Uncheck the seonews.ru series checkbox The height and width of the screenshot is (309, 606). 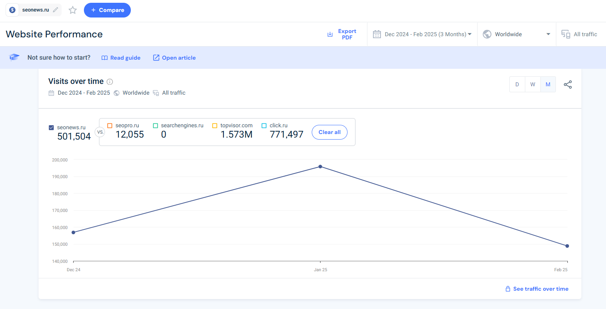pos(51,128)
